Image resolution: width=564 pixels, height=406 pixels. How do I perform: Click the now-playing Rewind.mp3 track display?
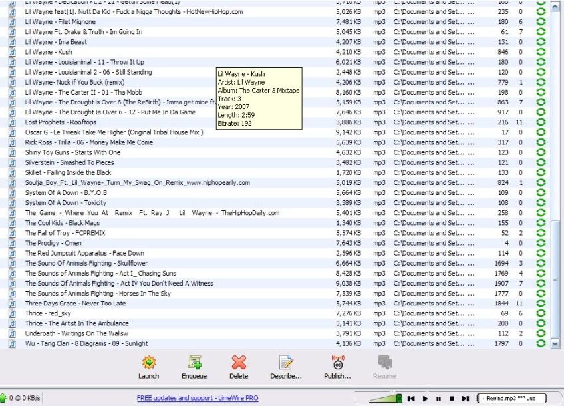coord(511,398)
